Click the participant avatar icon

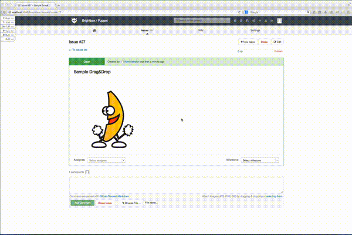tap(87, 172)
